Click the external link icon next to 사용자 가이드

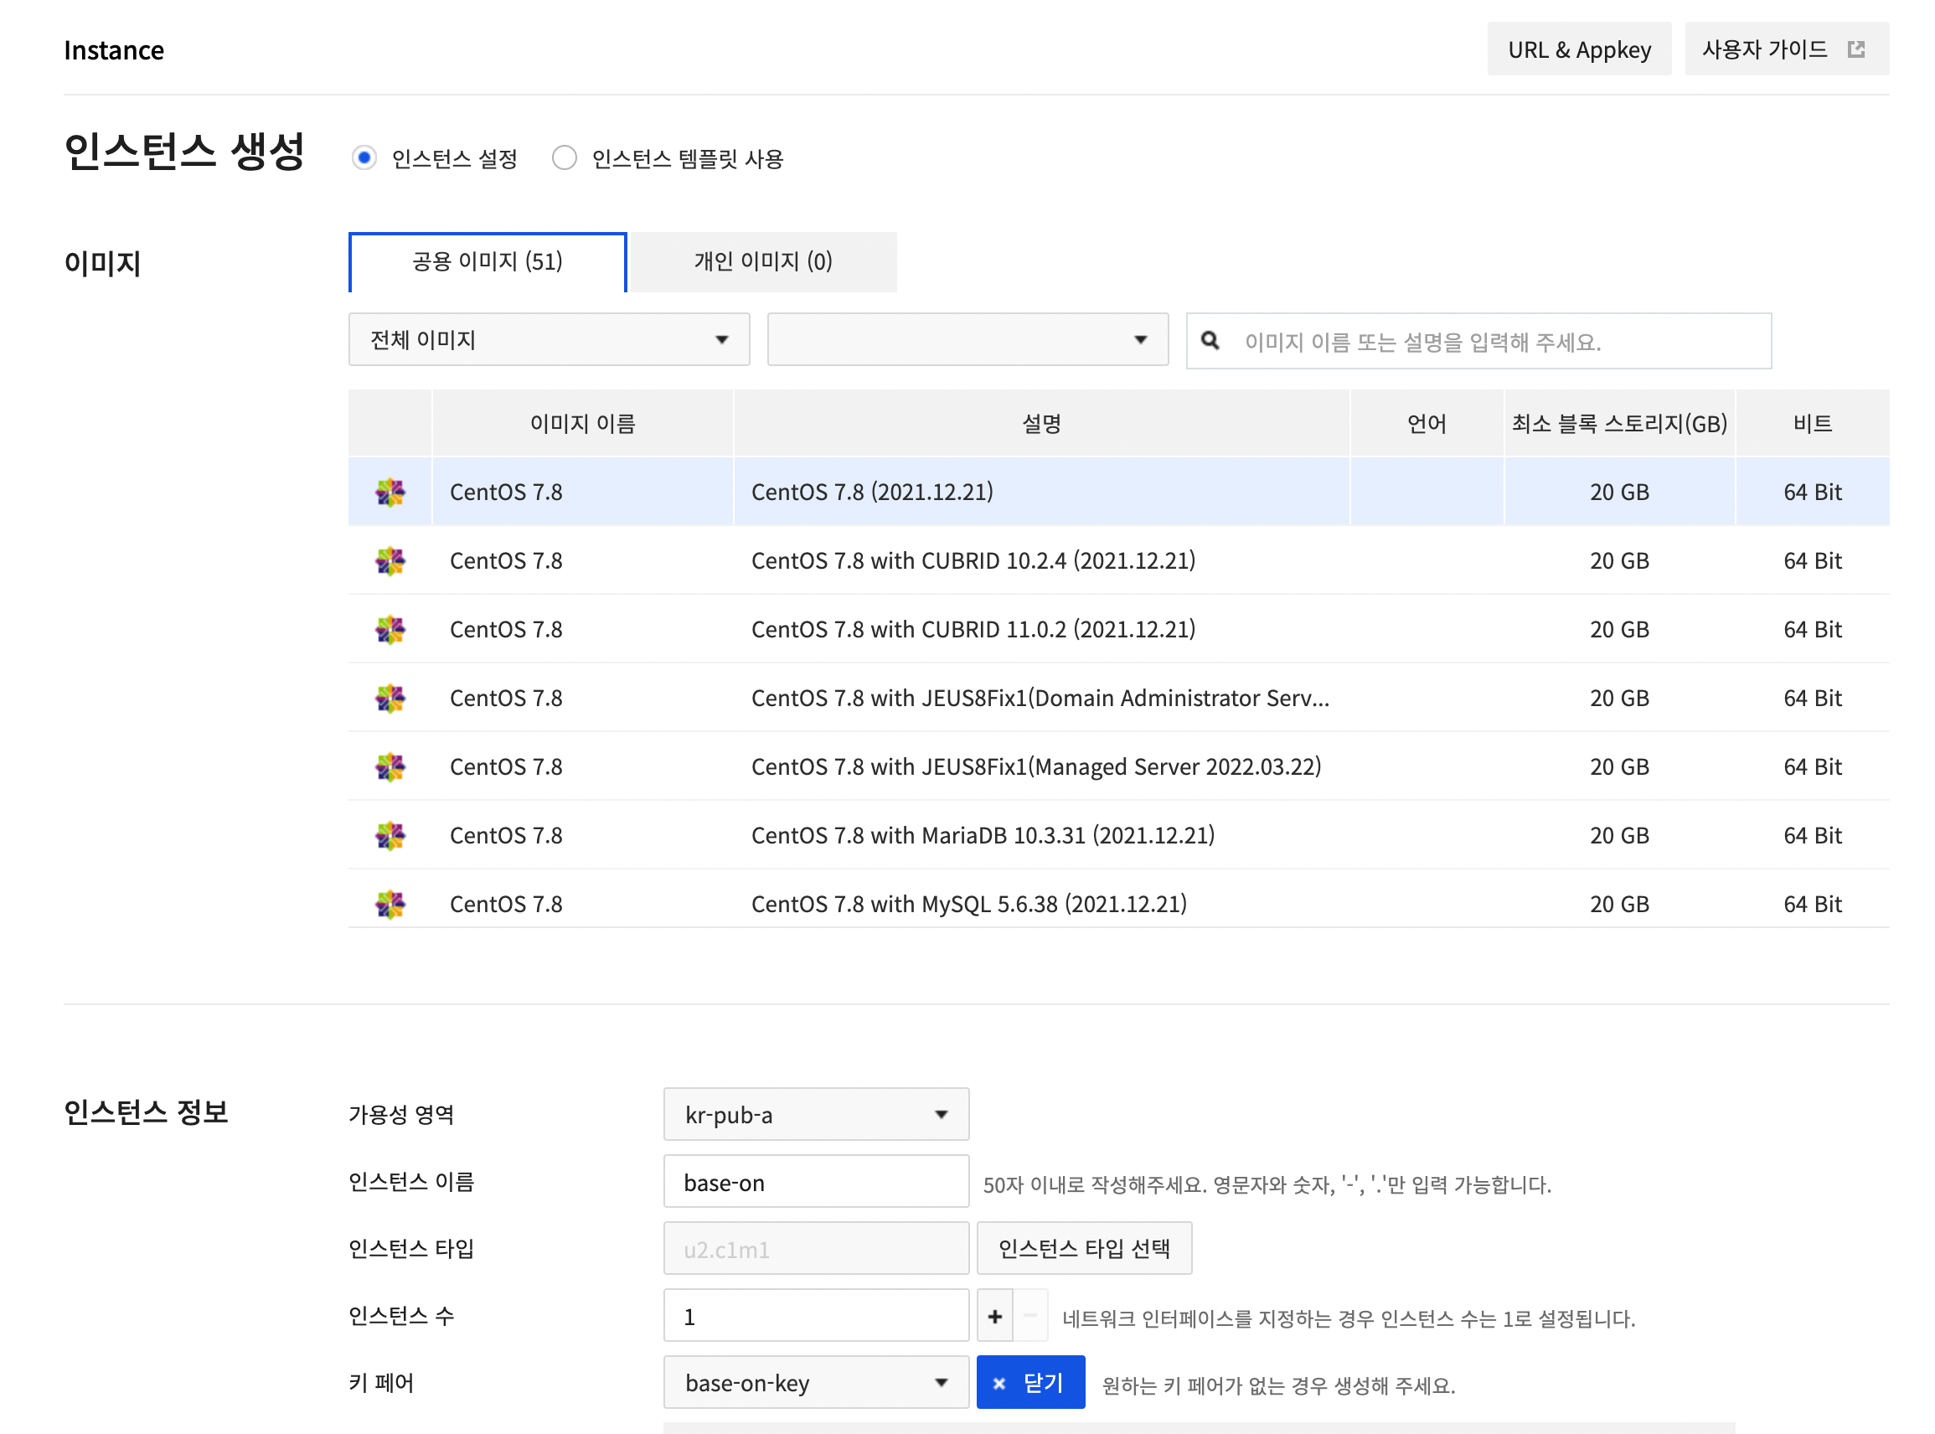tap(1855, 49)
